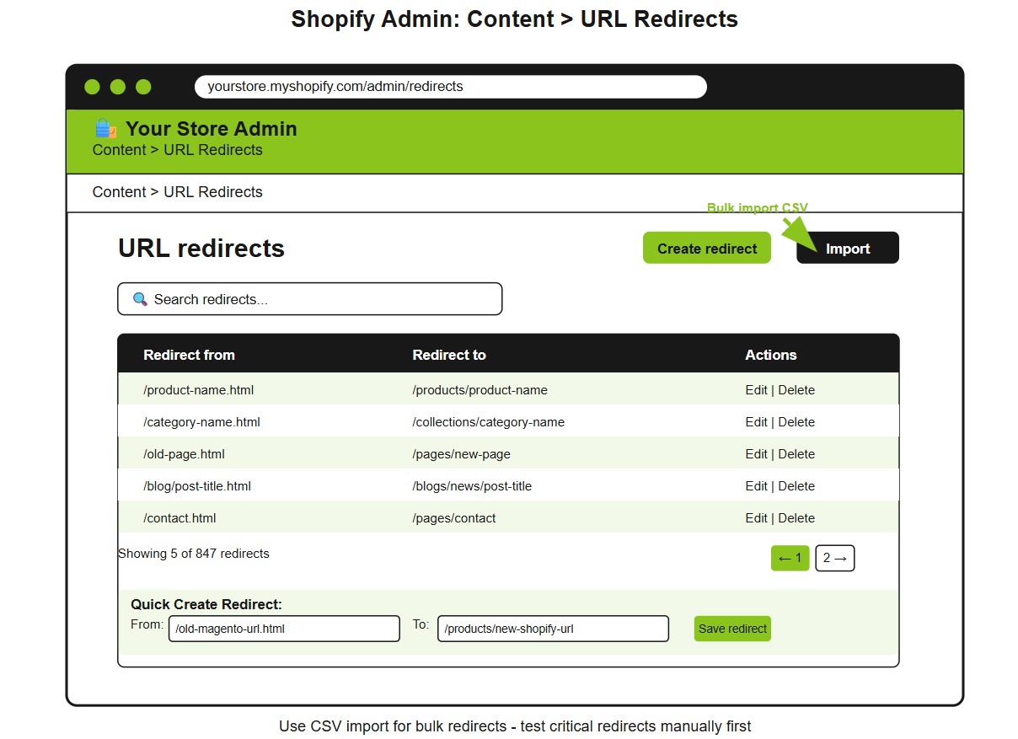Edit the /blog/post-title.html redirect
This screenshot has height=739, width=1018.
tap(756, 486)
